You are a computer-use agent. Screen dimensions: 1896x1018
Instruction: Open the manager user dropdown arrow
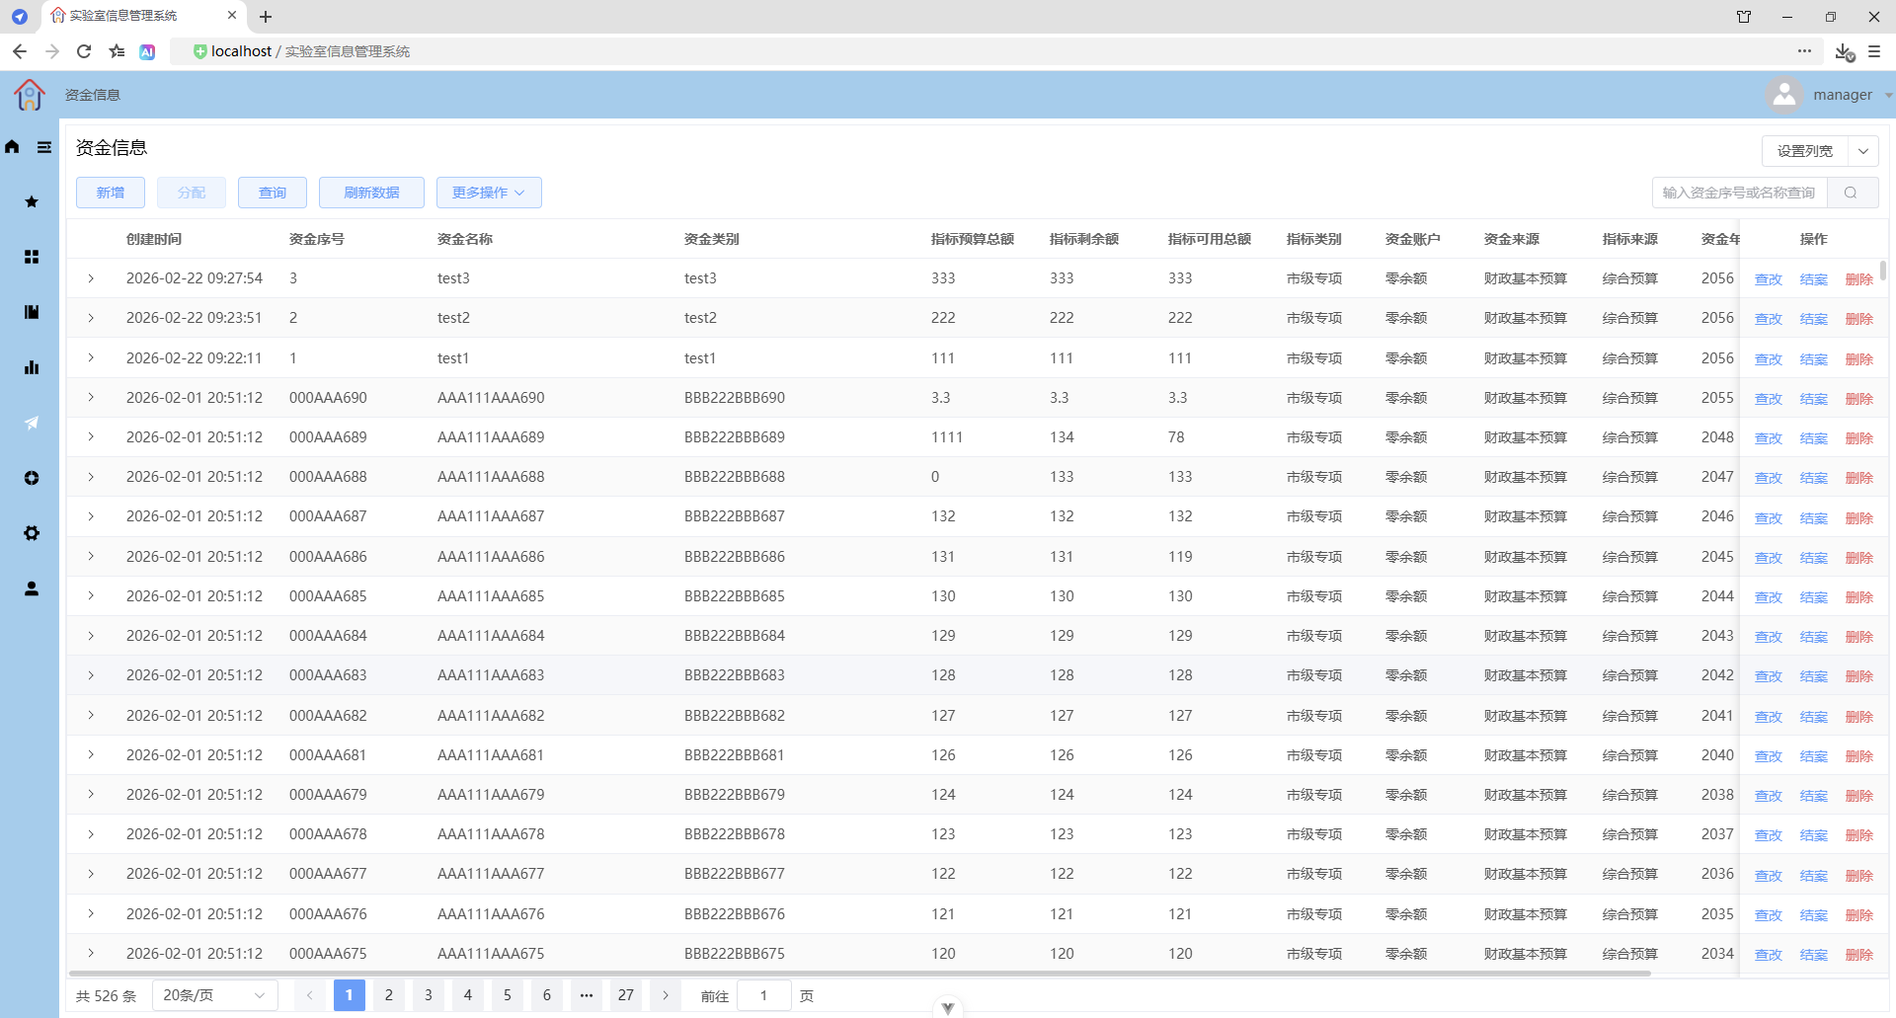(x=1888, y=96)
